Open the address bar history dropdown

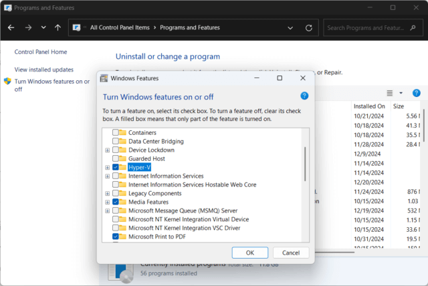290,28
